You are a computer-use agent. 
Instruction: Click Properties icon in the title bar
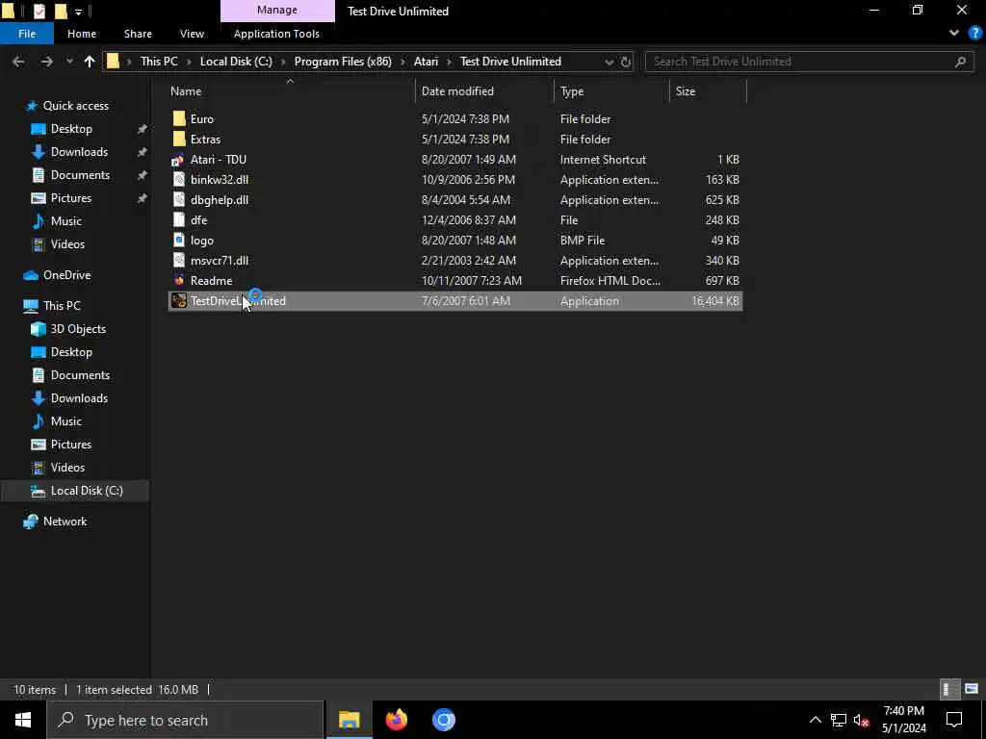pos(39,11)
